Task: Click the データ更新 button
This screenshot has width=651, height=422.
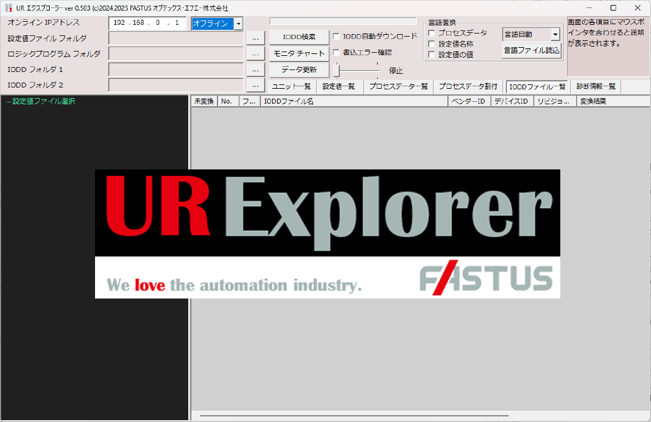Action: pos(299,70)
